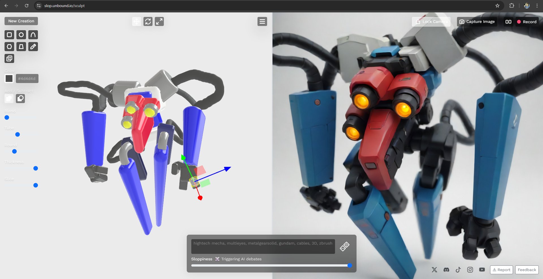Viewport: 543px width, 279px height.
Task: Enable the move gizmo mode
Action: coord(137,21)
